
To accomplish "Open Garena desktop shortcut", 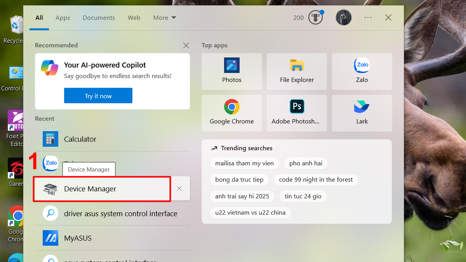I will (16, 173).
